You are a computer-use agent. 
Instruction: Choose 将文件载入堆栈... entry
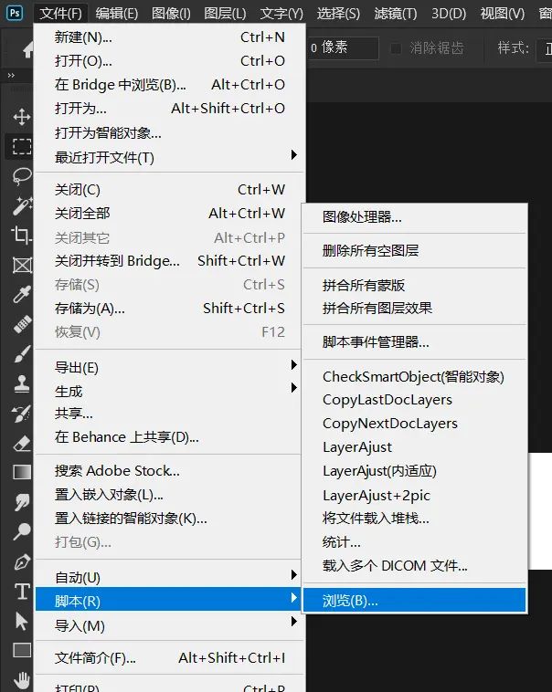pyautogui.click(x=415, y=518)
